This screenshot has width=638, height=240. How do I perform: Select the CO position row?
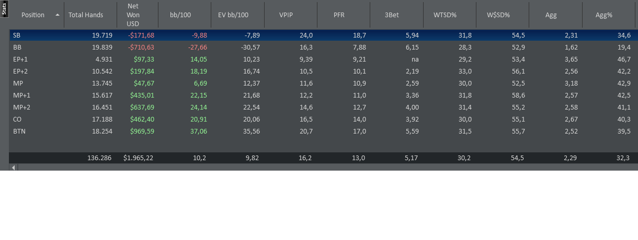323,119
